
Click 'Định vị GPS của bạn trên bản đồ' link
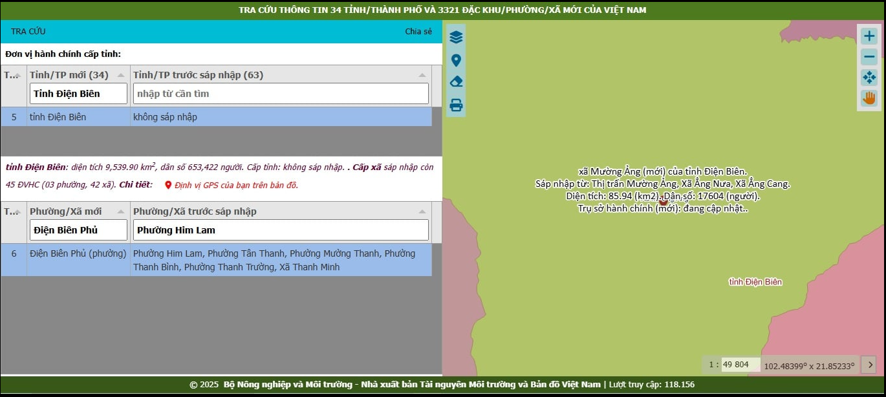[x=236, y=185]
